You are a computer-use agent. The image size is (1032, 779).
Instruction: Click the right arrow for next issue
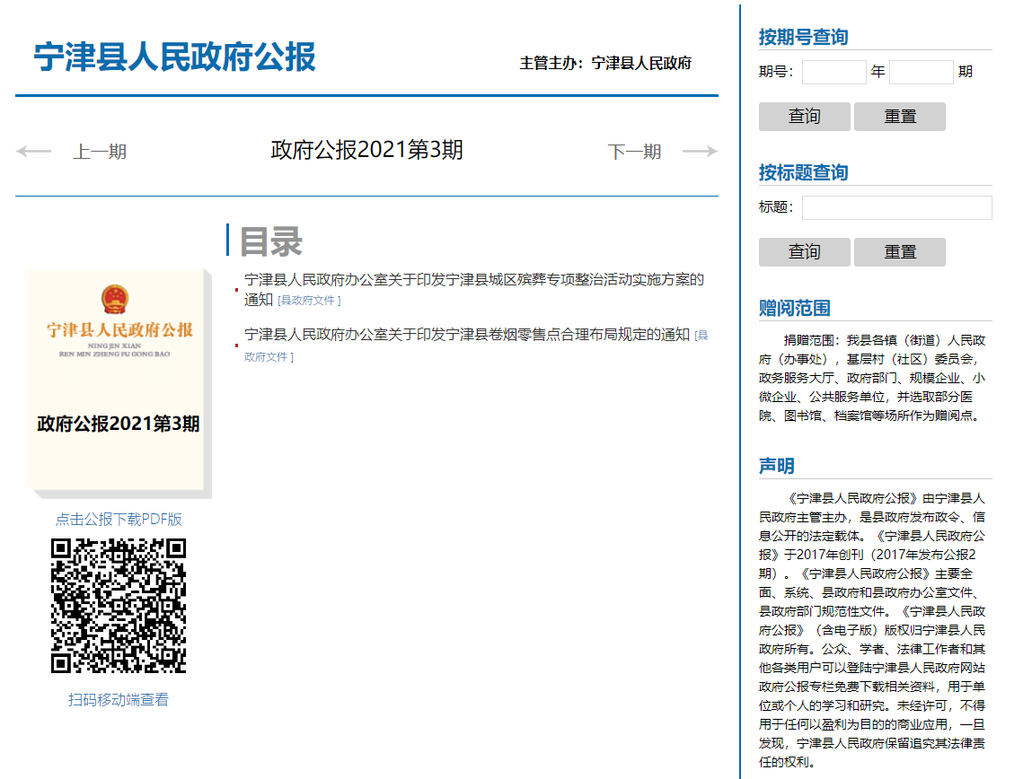[x=700, y=152]
